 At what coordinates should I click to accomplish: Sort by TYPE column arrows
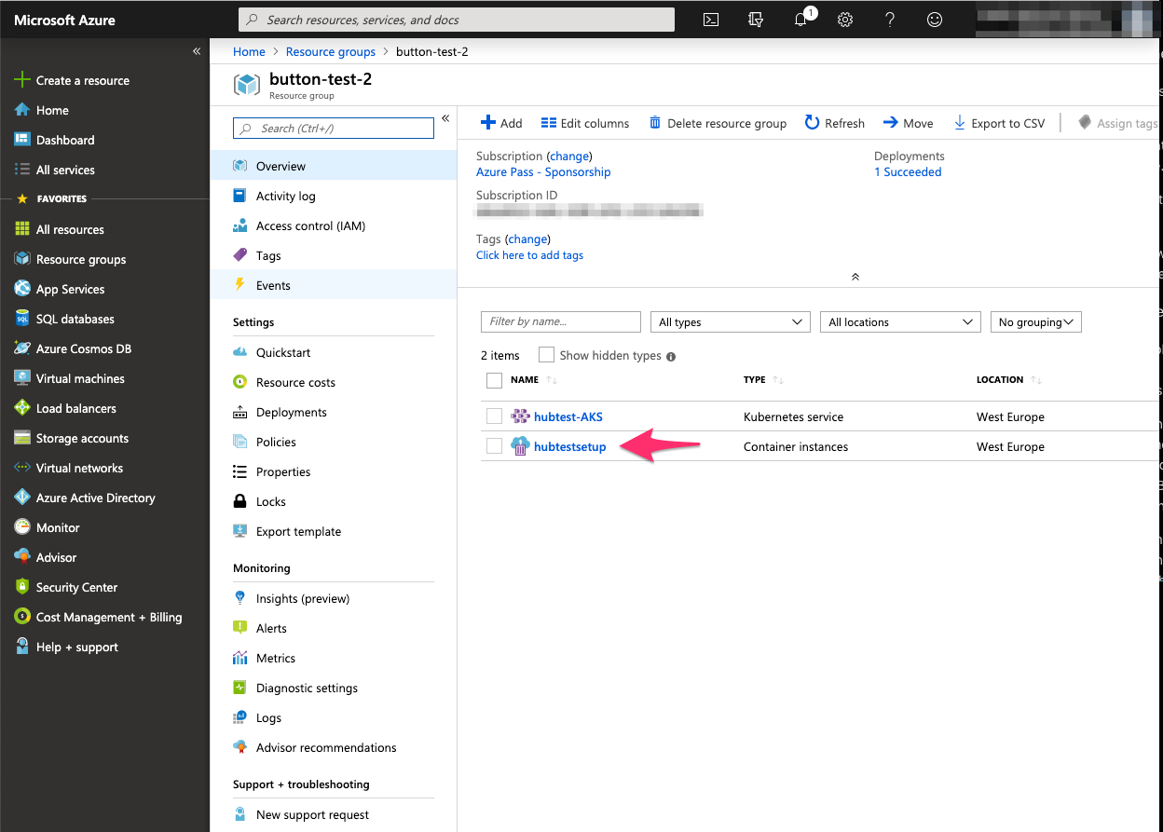[x=778, y=380]
